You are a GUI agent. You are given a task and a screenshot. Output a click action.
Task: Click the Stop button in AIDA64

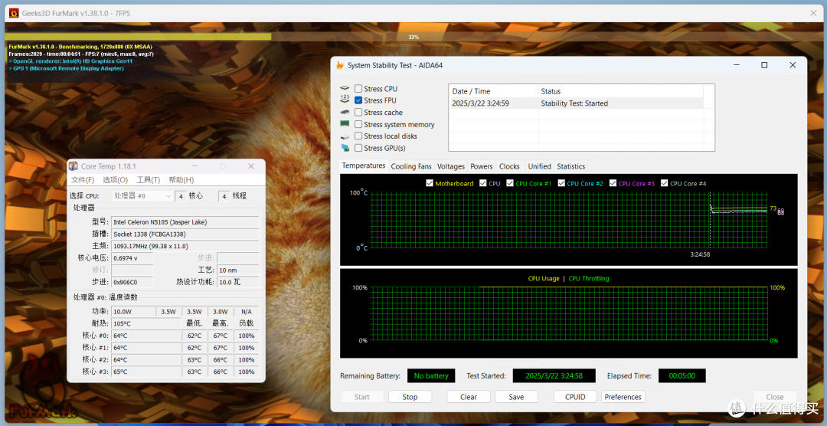(410, 397)
